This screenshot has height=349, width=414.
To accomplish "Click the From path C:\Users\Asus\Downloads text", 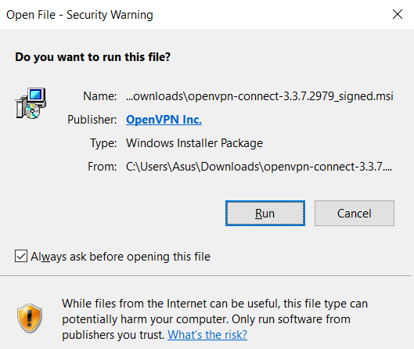I will (259, 167).
